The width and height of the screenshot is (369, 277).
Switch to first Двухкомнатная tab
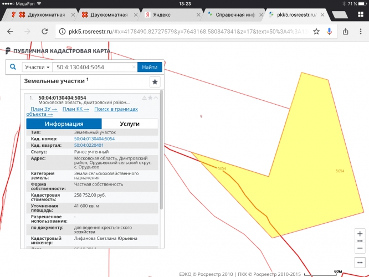[43, 15]
